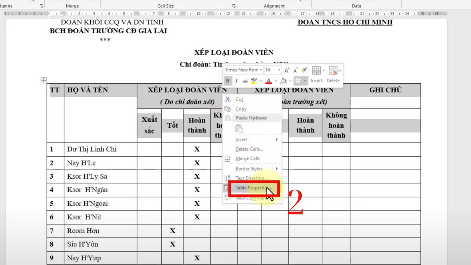Toggle Bold in the mini toolbar
Image resolution: width=471 pixels, height=265 pixels.
point(228,81)
